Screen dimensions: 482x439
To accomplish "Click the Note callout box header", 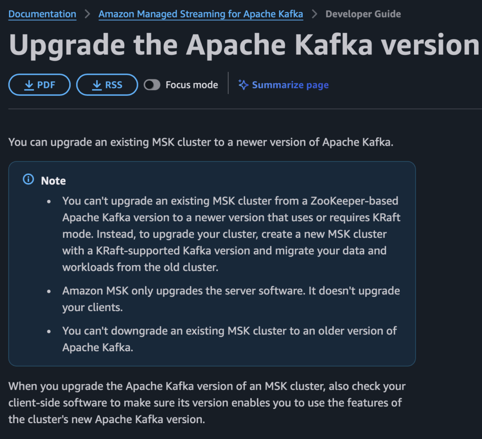I will point(53,180).
